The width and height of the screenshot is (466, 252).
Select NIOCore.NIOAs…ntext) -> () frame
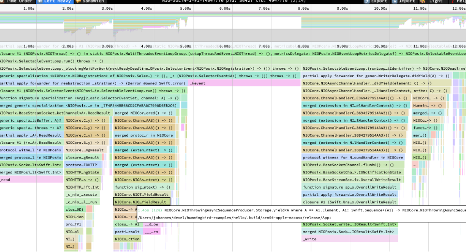tap(144, 180)
